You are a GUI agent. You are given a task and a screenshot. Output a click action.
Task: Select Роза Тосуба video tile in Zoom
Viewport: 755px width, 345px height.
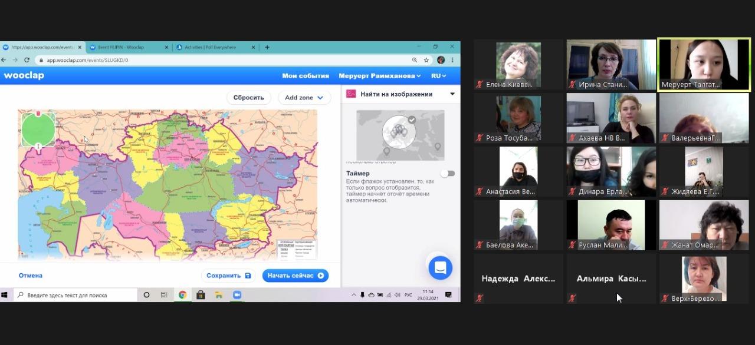pos(518,118)
